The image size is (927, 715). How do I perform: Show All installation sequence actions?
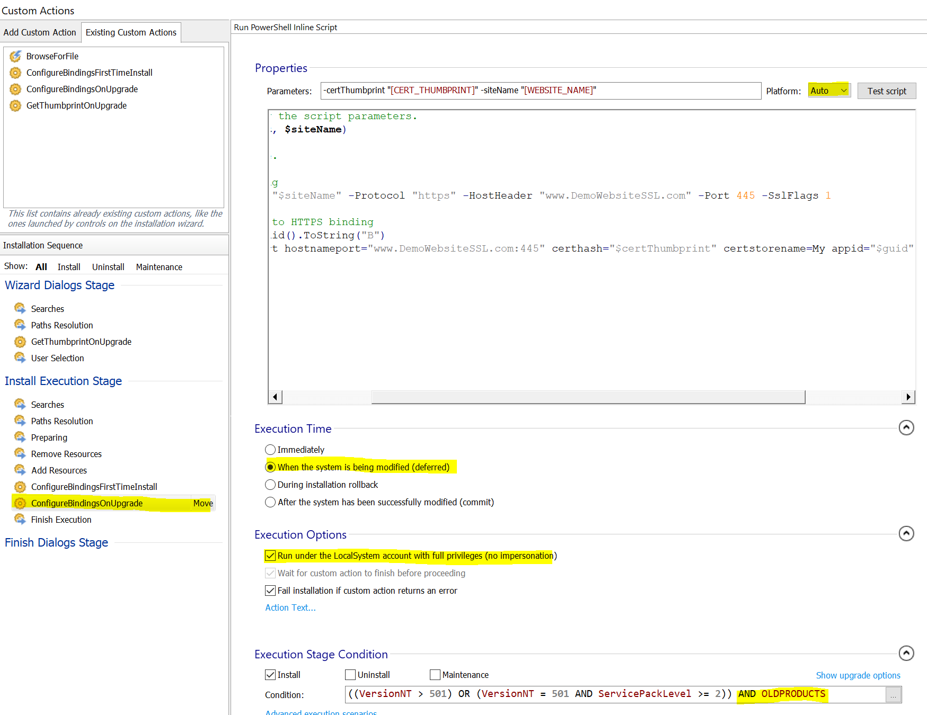point(41,267)
